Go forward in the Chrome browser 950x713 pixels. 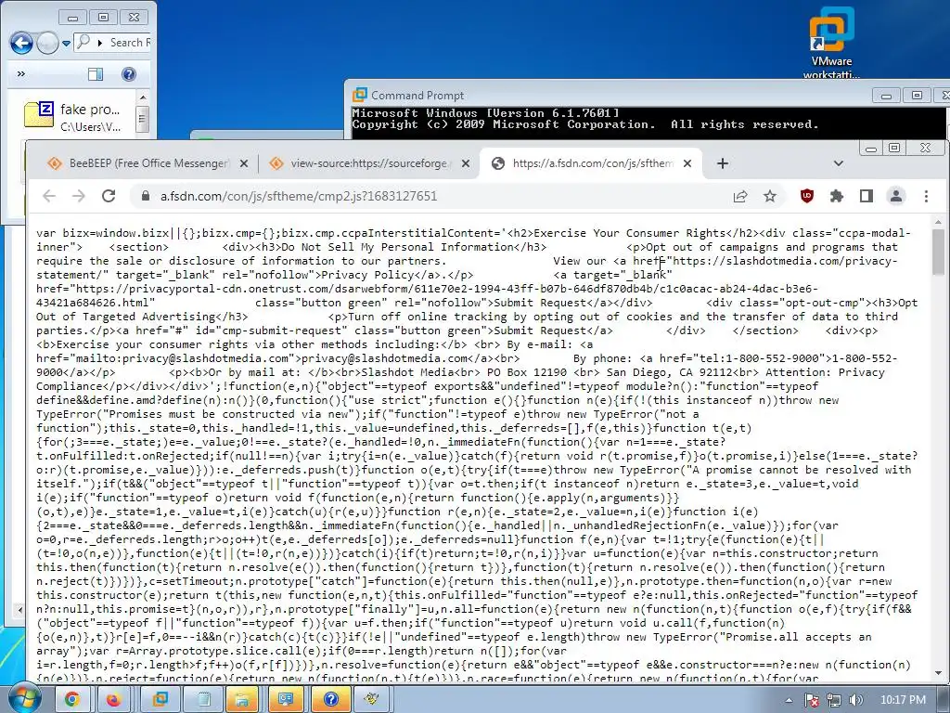coord(79,196)
